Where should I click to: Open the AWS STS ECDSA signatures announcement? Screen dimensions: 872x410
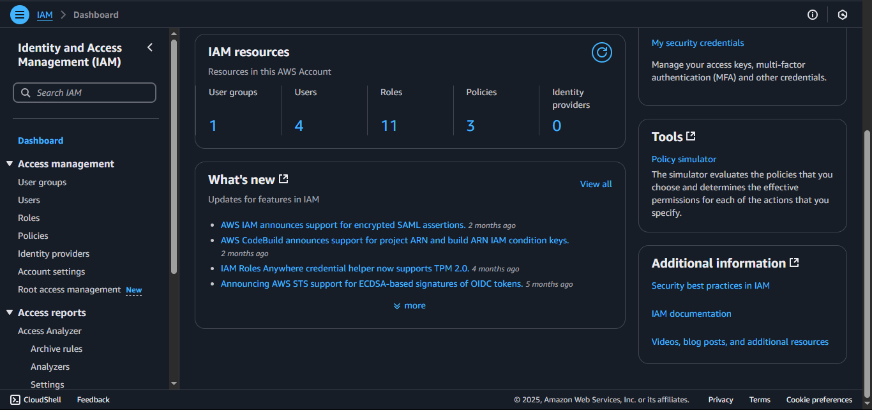[x=372, y=284]
